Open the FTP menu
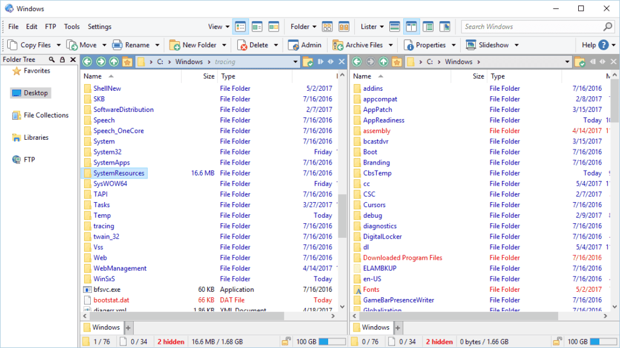The height and width of the screenshot is (348, 620). point(50,27)
